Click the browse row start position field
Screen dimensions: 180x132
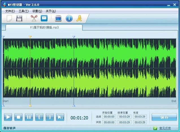[x=109, y=122]
